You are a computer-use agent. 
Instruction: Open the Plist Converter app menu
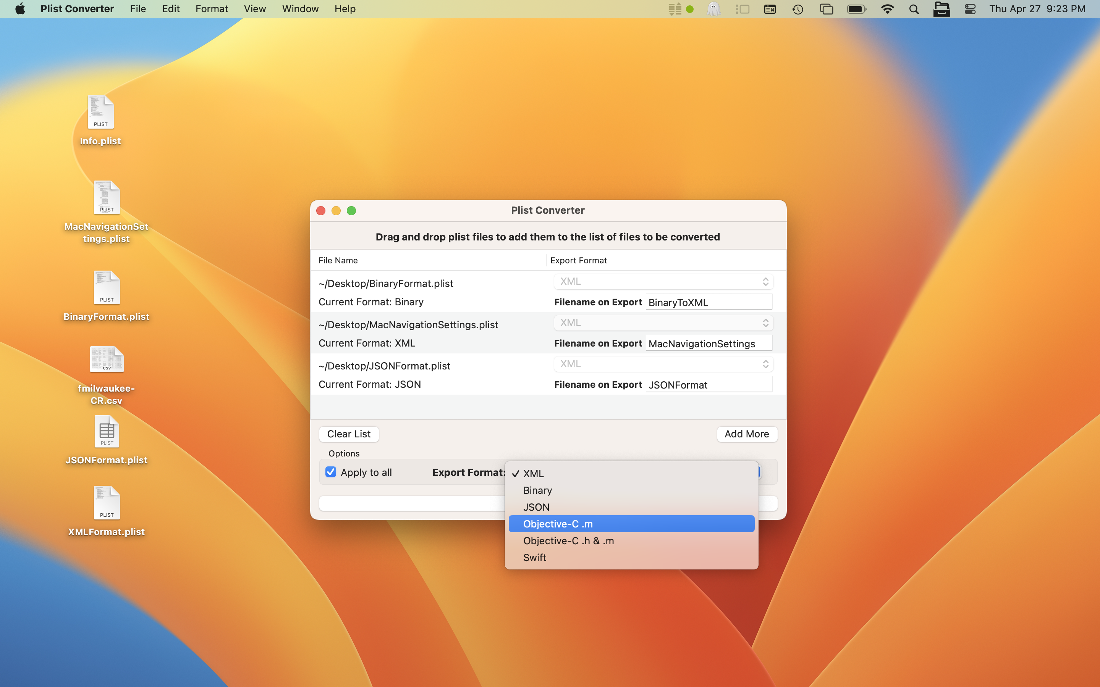tap(77, 9)
